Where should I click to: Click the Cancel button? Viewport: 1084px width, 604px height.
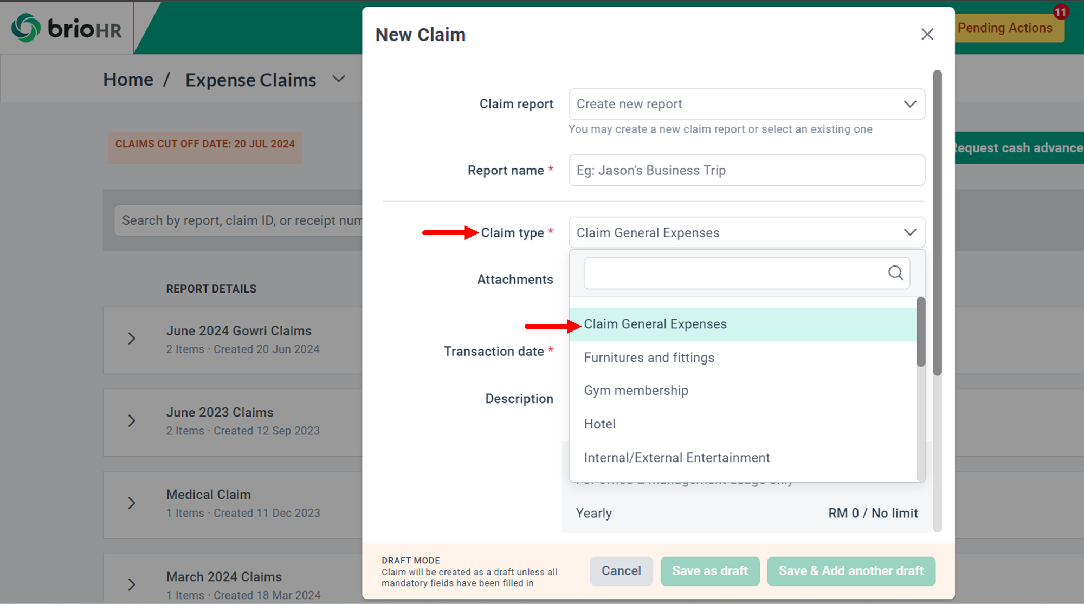[x=621, y=571]
